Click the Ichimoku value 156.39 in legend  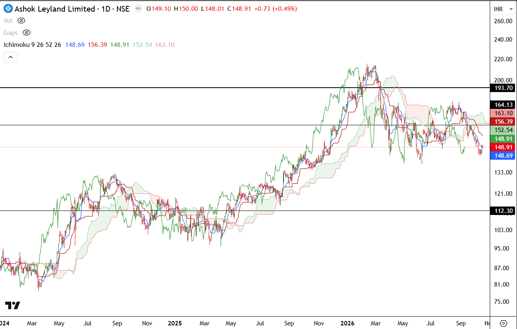tap(97, 45)
